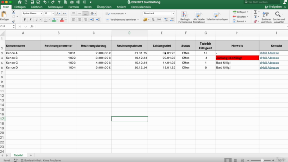Open eMail Adresse link for Kunde D

pyautogui.click(x=269, y=67)
